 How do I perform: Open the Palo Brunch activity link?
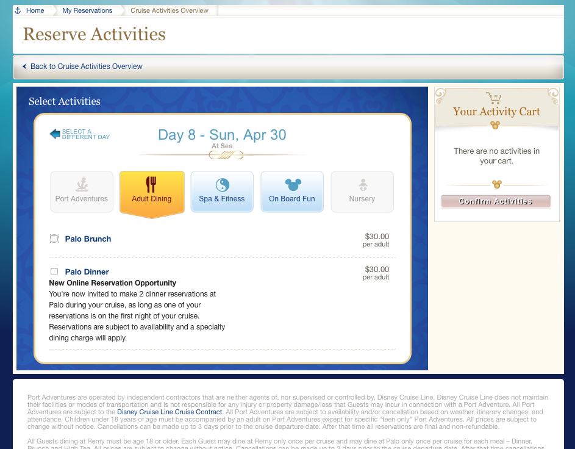coord(88,239)
